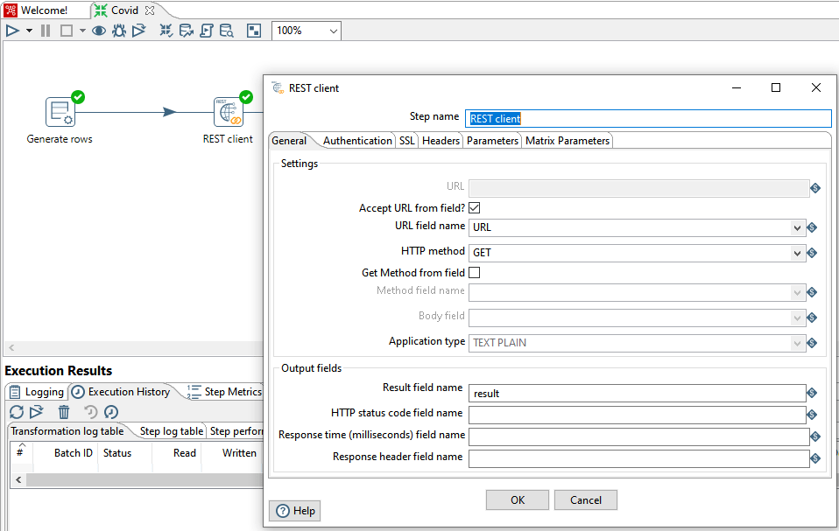Click the HTTP status code field name input

tap(637, 415)
